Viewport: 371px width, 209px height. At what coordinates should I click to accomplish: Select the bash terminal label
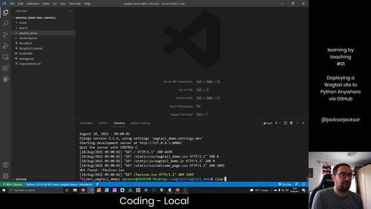tap(267, 123)
